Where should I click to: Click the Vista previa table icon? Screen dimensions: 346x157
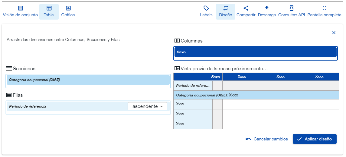(177, 68)
